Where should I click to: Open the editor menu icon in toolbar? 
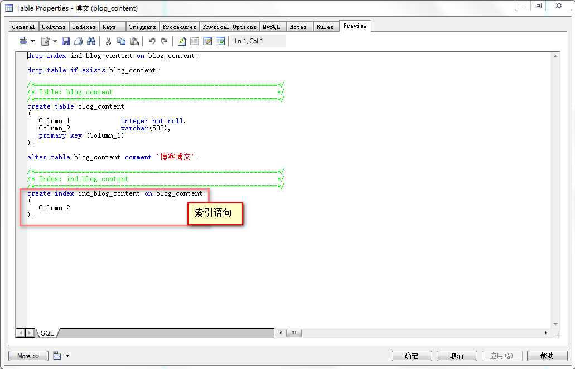[x=23, y=41]
